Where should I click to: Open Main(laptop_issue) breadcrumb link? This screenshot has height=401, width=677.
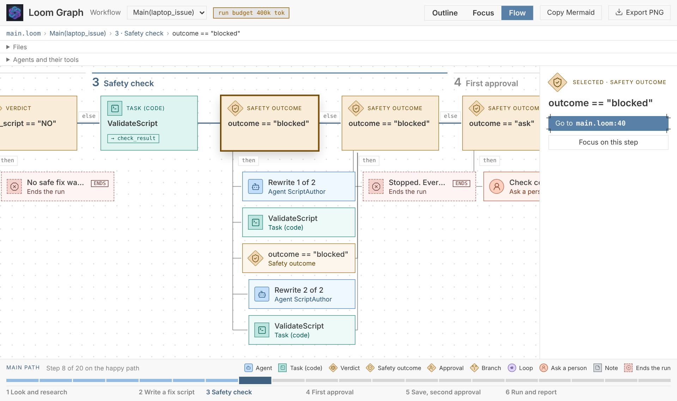tap(78, 33)
